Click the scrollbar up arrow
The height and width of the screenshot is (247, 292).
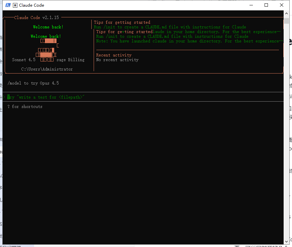coord(286,13)
